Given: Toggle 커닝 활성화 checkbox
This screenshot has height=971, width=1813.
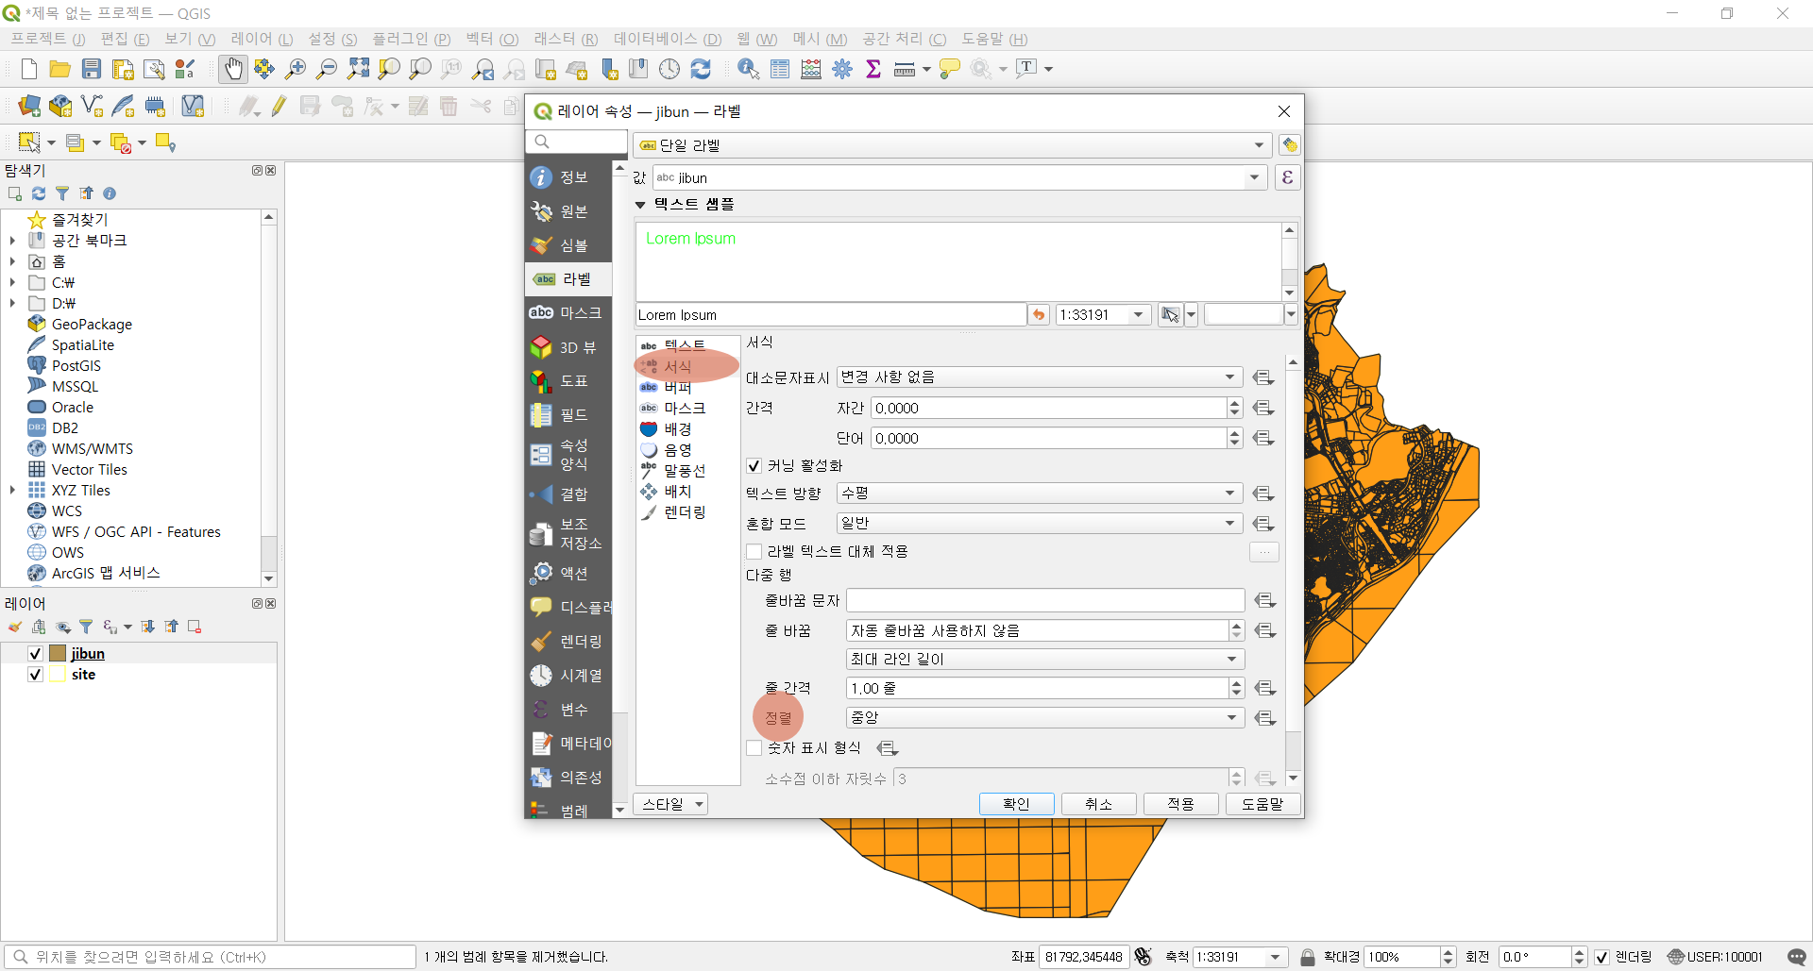Looking at the screenshot, I should click(x=754, y=466).
